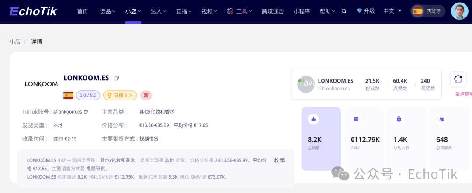This screenshot has width=472, height=193.
Task: Click the diamond upgrade icon
Action: pyautogui.click(x=359, y=11)
